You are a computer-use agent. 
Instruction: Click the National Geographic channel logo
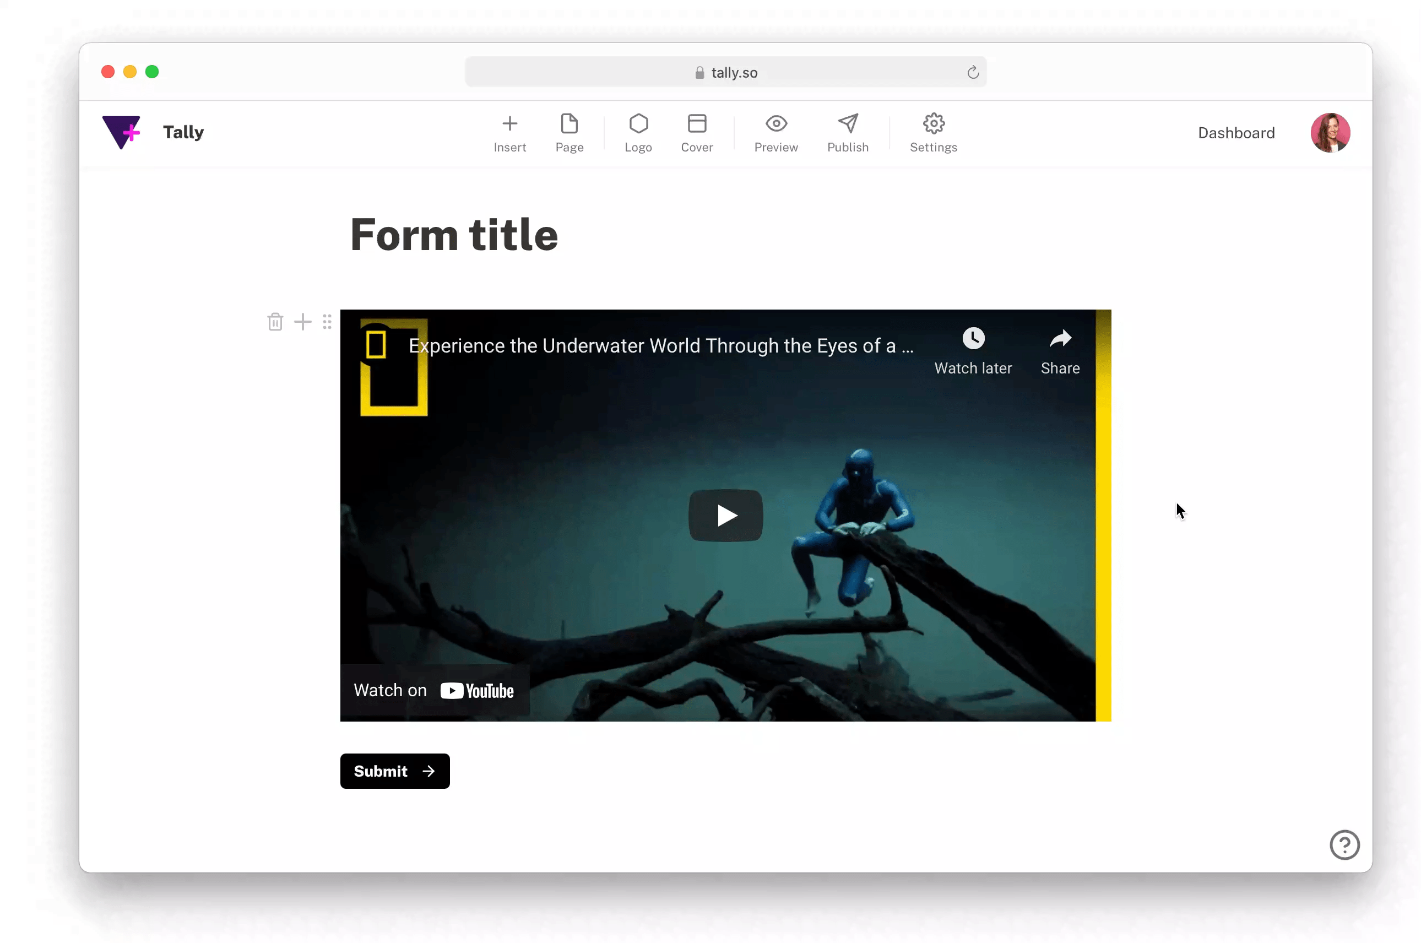click(376, 345)
